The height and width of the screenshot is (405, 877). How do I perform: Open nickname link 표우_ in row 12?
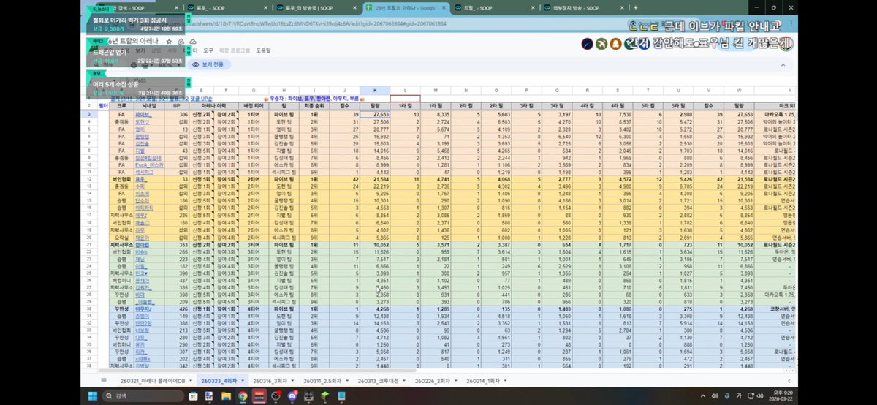click(x=143, y=179)
